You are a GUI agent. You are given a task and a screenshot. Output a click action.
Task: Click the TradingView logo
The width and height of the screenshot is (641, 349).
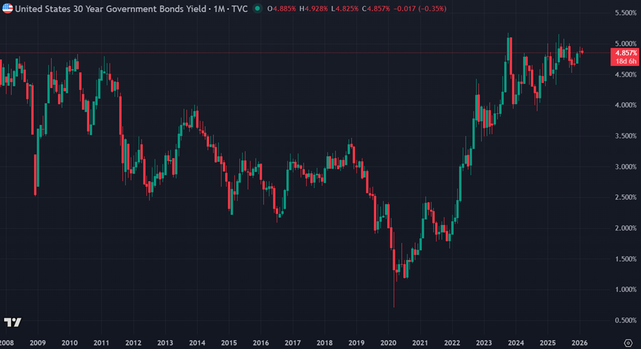pos(13,322)
